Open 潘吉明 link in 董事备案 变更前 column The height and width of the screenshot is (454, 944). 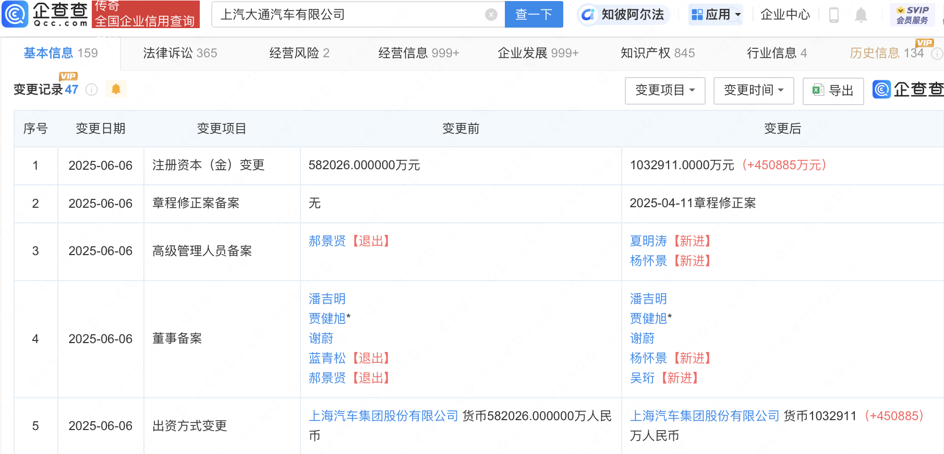coord(327,299)
